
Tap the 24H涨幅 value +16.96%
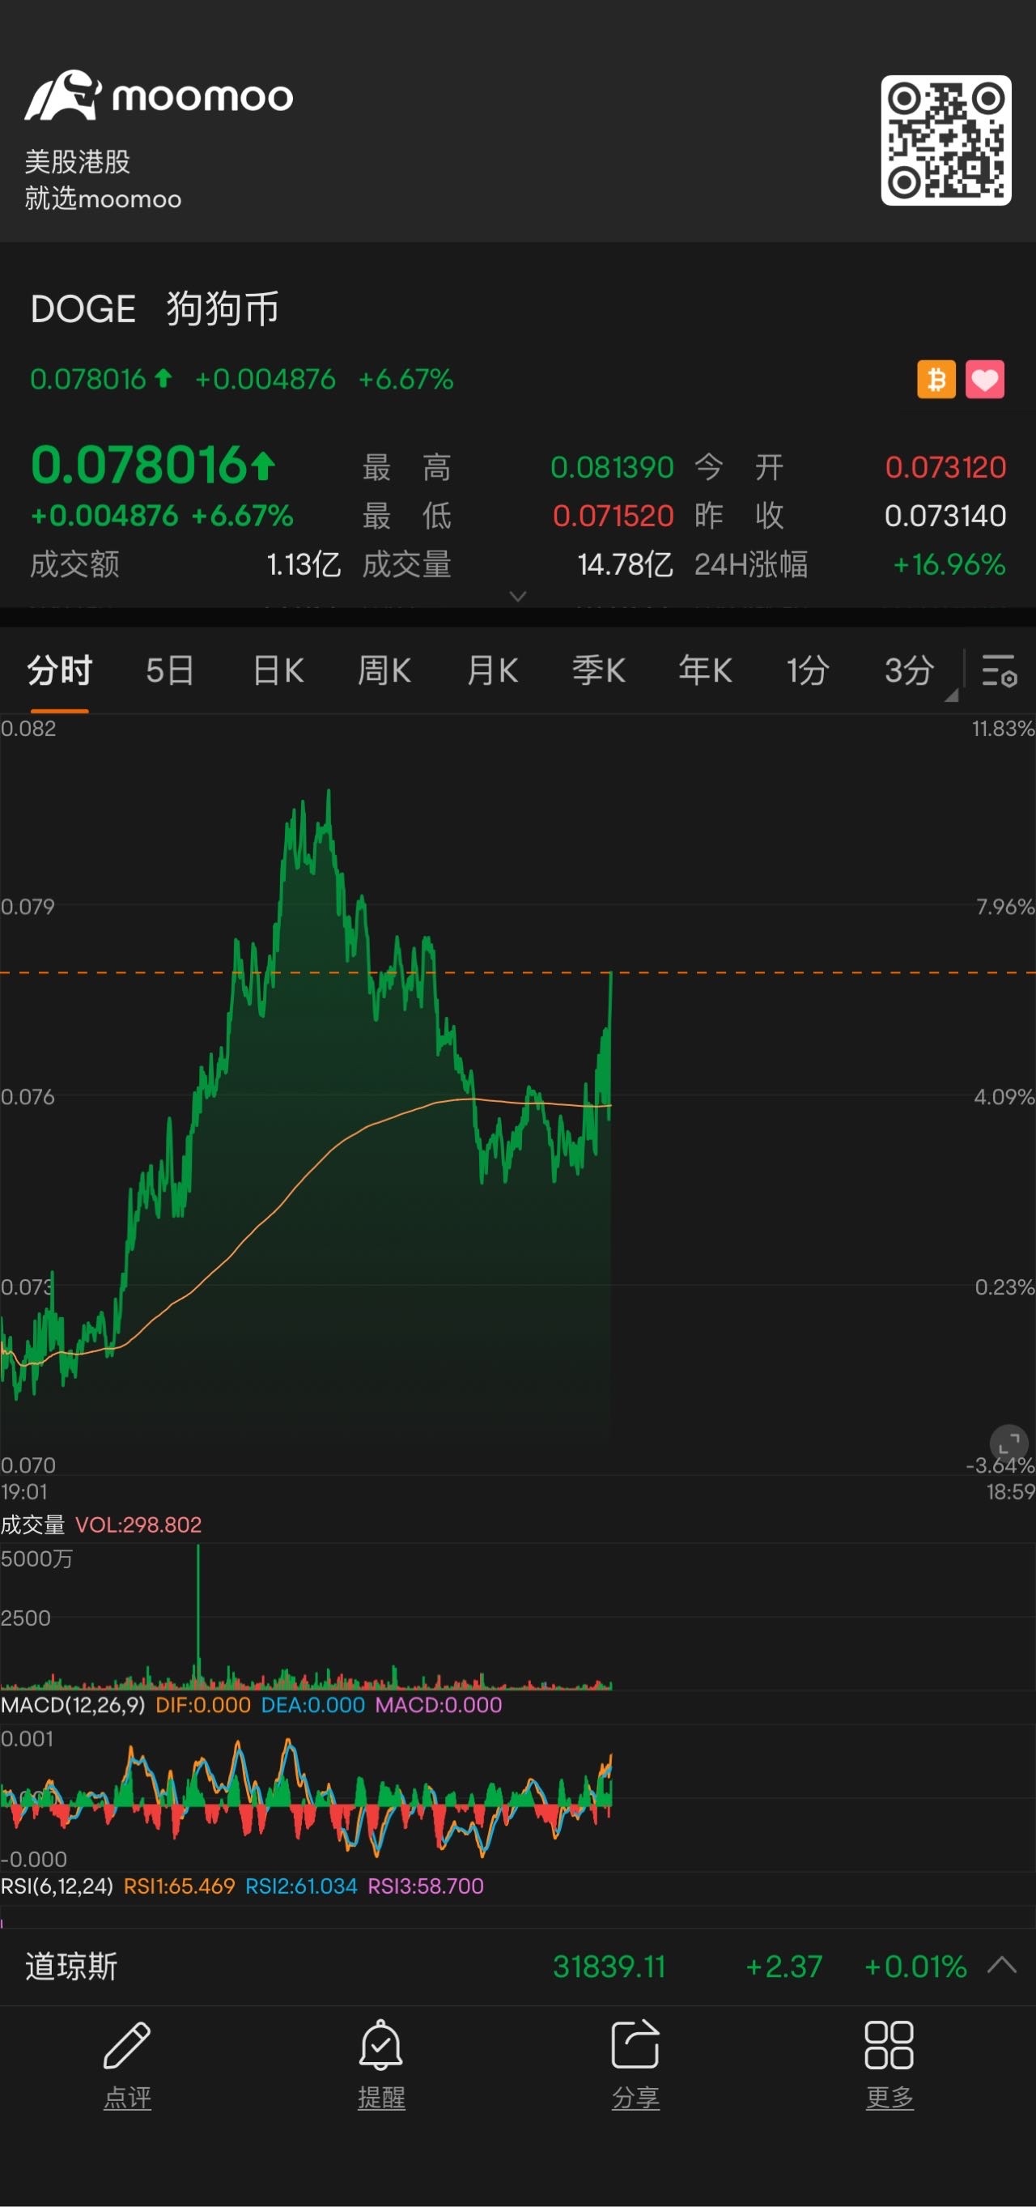pyautogui.click(x=949, y=564)
